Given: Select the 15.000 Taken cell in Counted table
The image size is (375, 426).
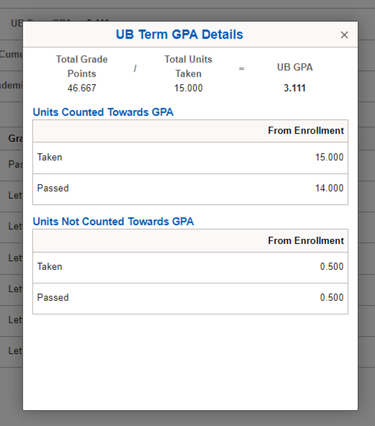Looking at the screenshot, I should point(329,157).
